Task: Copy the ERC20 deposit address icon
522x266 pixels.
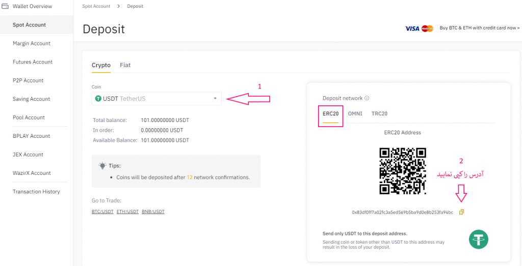Action: 461,212
